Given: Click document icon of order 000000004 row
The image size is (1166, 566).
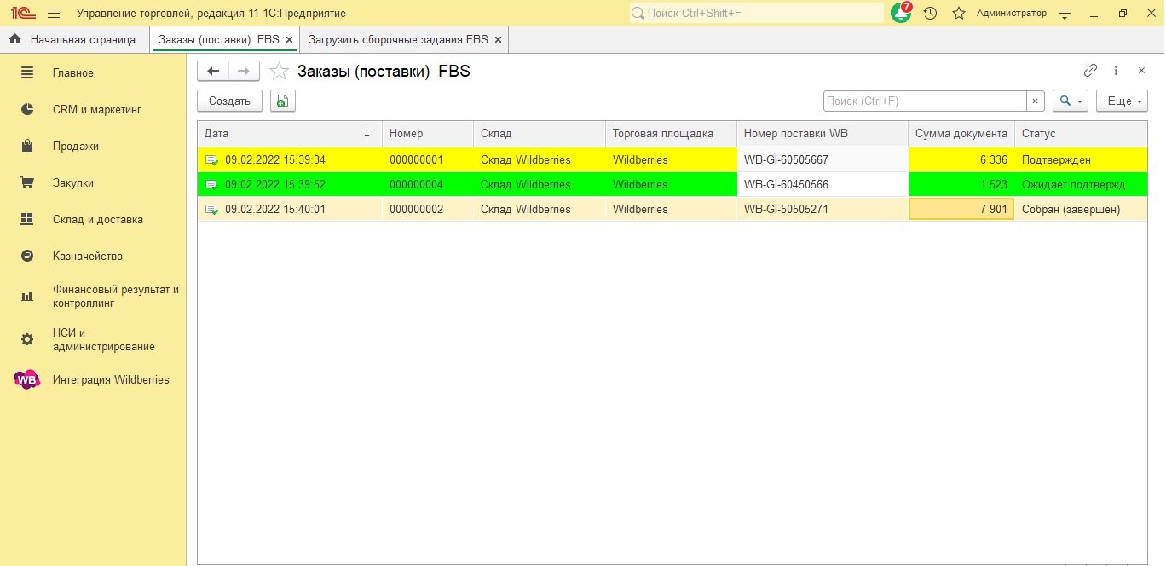Looking at the screenshot, I should click(x=211, y=185).
